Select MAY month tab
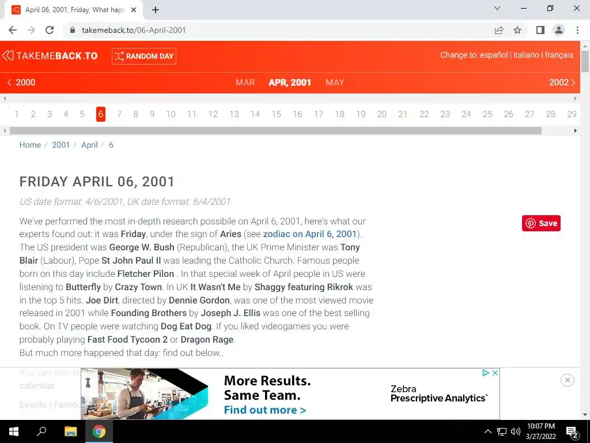This screenshot has height=443, width=590. (x=335, y=82)
